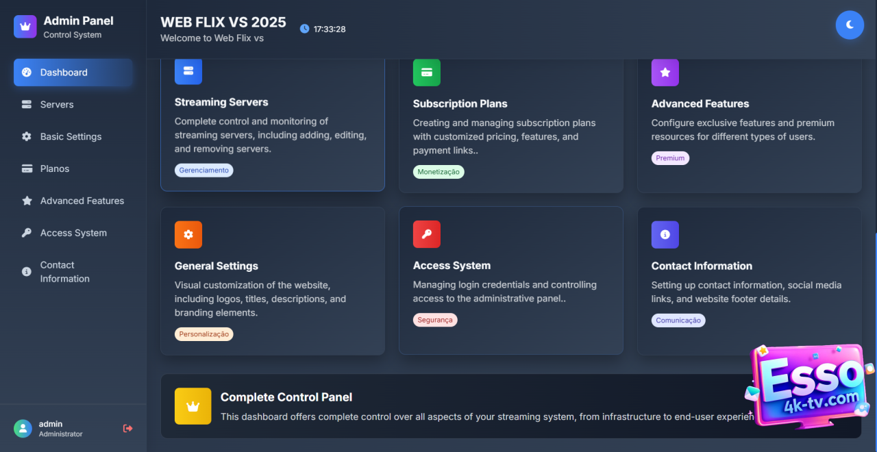Toggle dark mode with moon button

(850, 25)
